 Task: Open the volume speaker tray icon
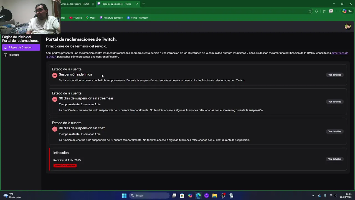point(335,196)
